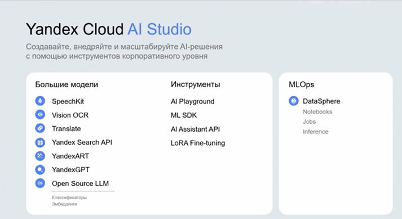Open SpeechKit service label

(x=68, y=101)
